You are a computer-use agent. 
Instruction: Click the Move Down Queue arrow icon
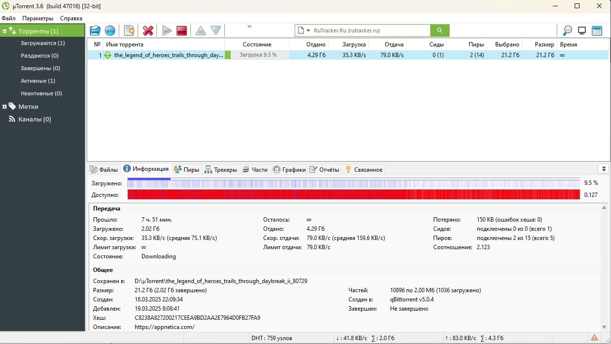tap(216, 30)
